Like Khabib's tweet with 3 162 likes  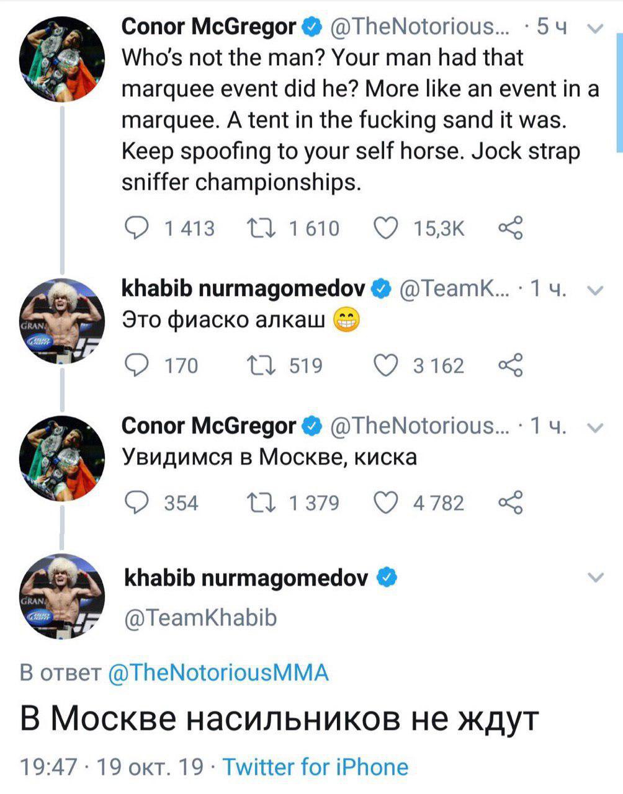385,365
